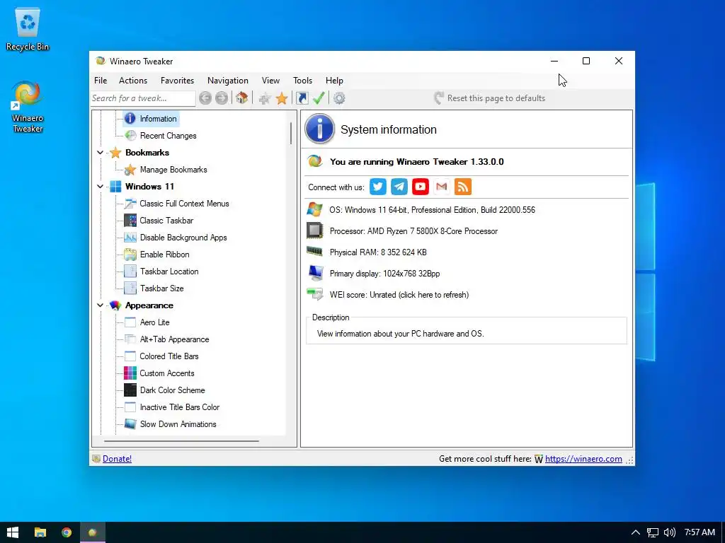Click the 7:57 AM taskbar clock
725x543 pixels.
[x=700, y=532]
